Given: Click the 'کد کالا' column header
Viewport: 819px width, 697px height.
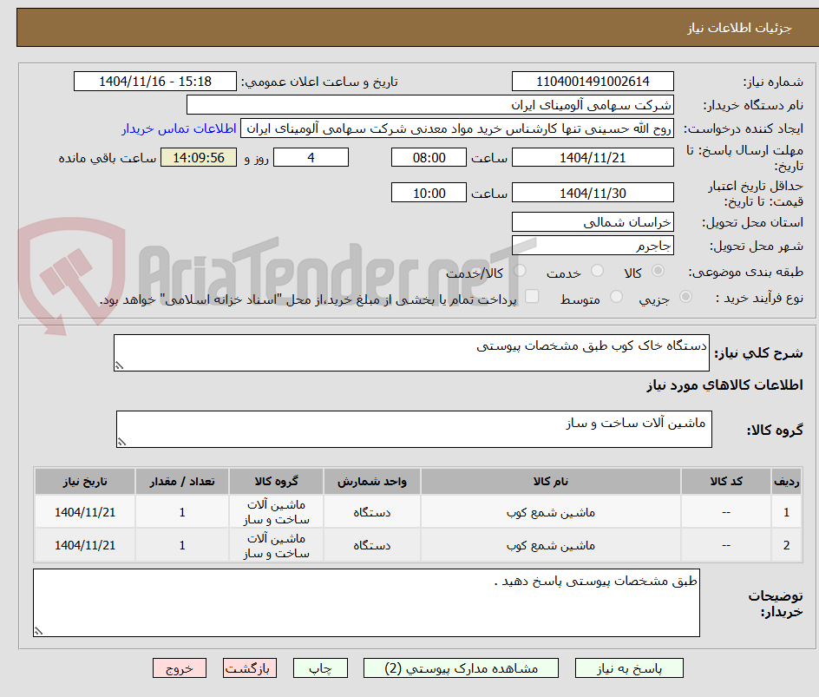Looking at the screenshot, I should point(726,481).
